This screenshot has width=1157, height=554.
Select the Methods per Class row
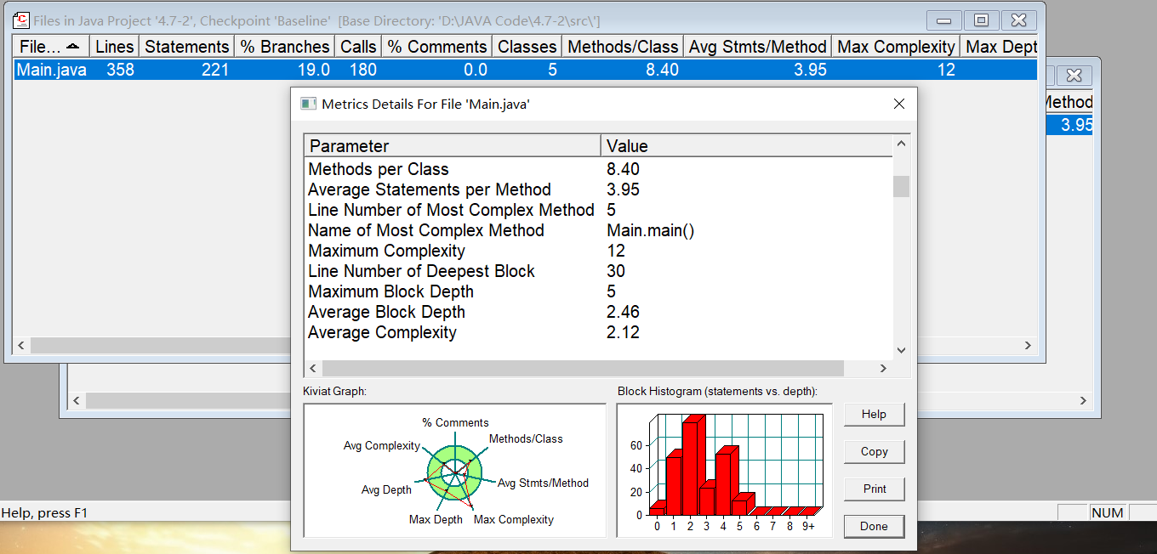(599, 169)
